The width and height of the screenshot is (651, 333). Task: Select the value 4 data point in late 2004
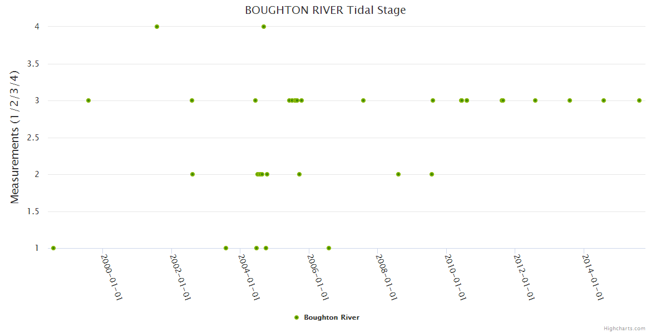(x=264, y=27)
